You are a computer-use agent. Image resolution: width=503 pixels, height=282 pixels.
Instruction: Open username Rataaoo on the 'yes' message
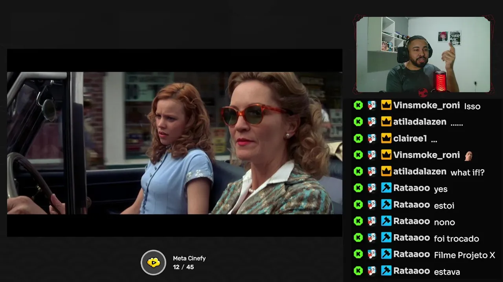click(x=411, y=188)
